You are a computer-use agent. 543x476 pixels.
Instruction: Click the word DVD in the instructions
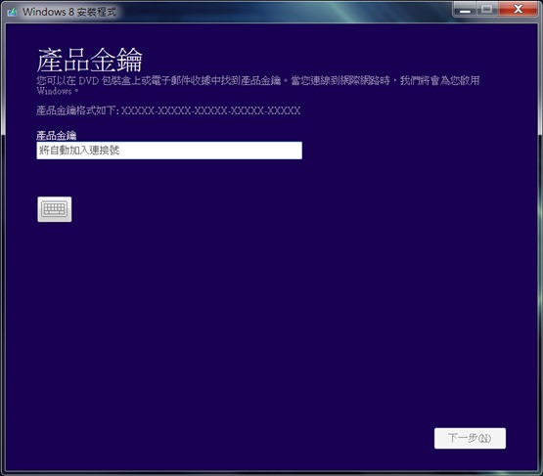tap(89, 81)
